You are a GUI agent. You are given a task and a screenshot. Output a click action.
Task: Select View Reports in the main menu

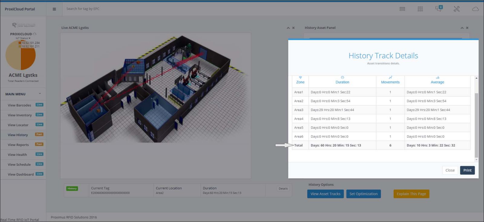tap(18, 145)
